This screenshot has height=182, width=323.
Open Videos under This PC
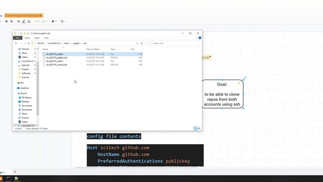(25, 122)
